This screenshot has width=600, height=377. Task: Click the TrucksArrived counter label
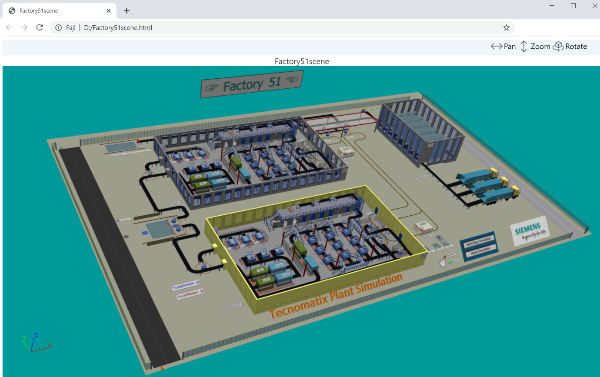tap(186, 285)
